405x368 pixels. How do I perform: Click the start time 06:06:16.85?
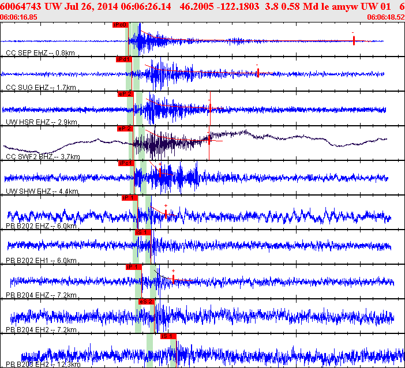[x=18, y=17]
